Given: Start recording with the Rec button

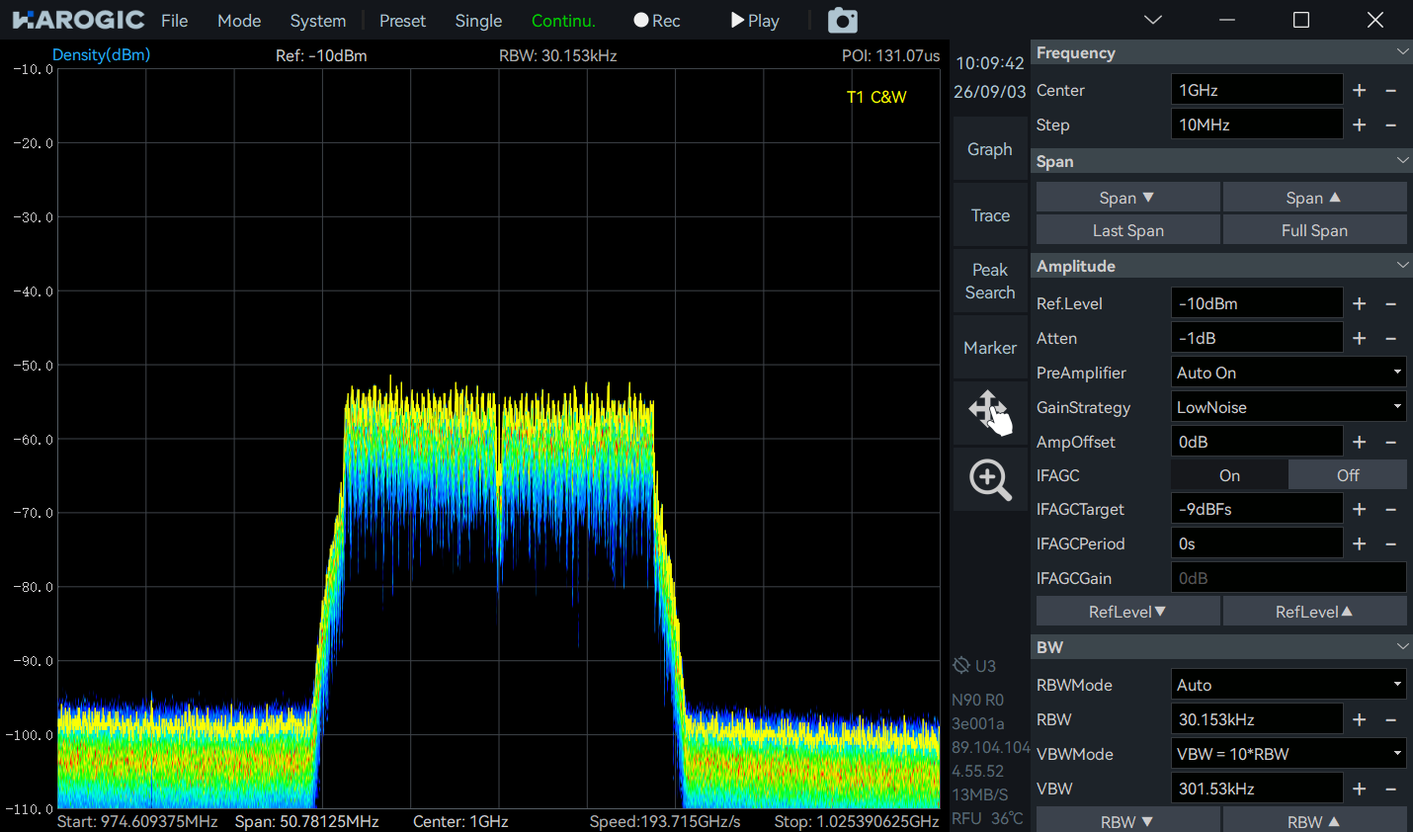Looking at the screenshot, I should point(657,21).
